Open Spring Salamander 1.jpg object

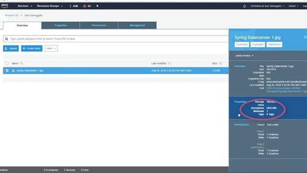click(x=30, y=71)
